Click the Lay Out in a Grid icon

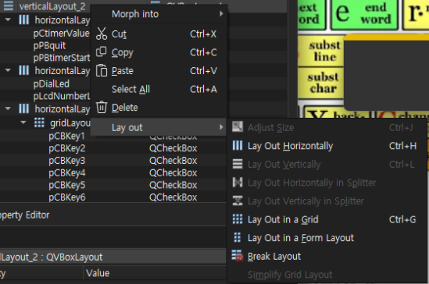coord(238,219)
